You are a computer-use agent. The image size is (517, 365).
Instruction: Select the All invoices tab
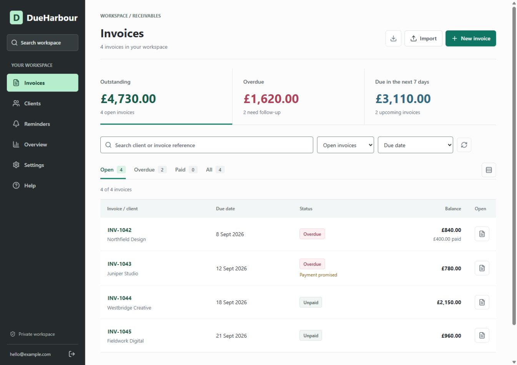215,170
